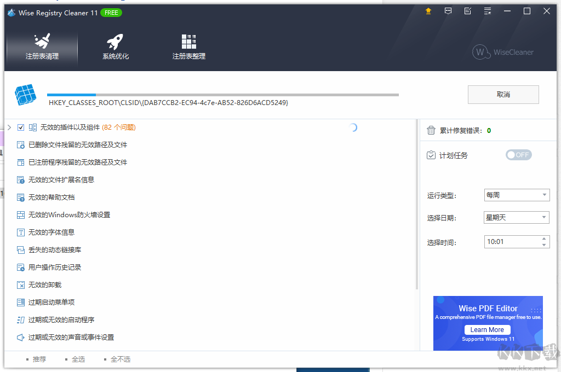Screen dimensions: 561x372
Task: Click the 用户操作历史记录 icon
Action: coord(21,268)
